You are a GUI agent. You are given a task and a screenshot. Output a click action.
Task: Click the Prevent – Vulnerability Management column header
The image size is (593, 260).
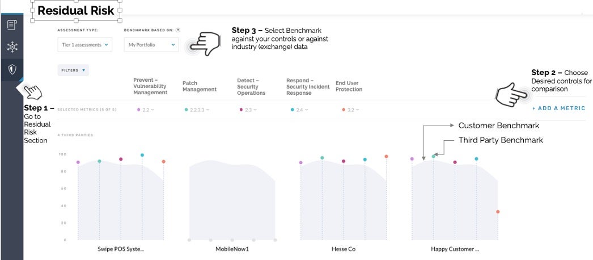[150, 86]
